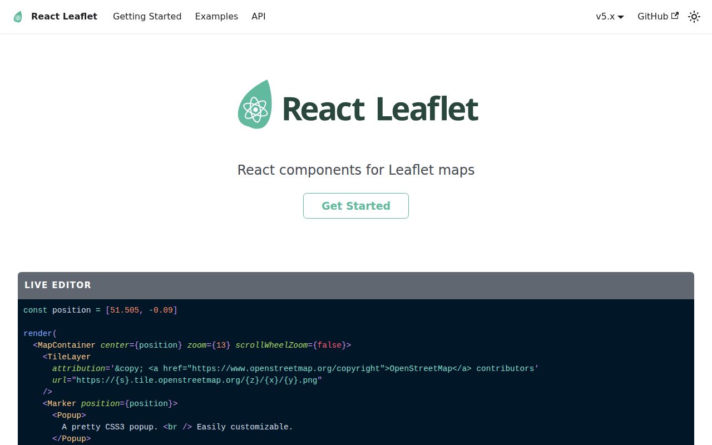Click the MapContainer code line
This screenshot has width=712, height=445.
pyautogui.click(x=192, y=345)
